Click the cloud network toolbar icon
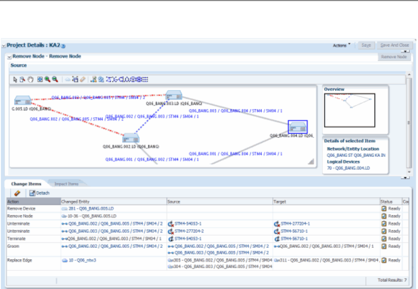418x289 pixels. coord(68,80)
